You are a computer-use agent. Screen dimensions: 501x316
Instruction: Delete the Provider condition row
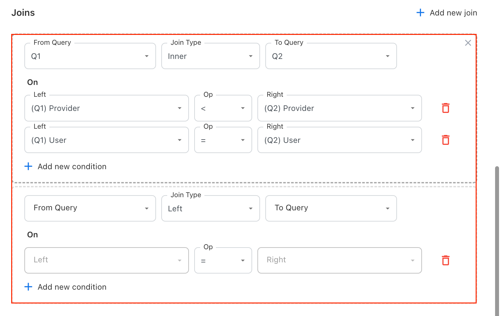pos(446,108)
